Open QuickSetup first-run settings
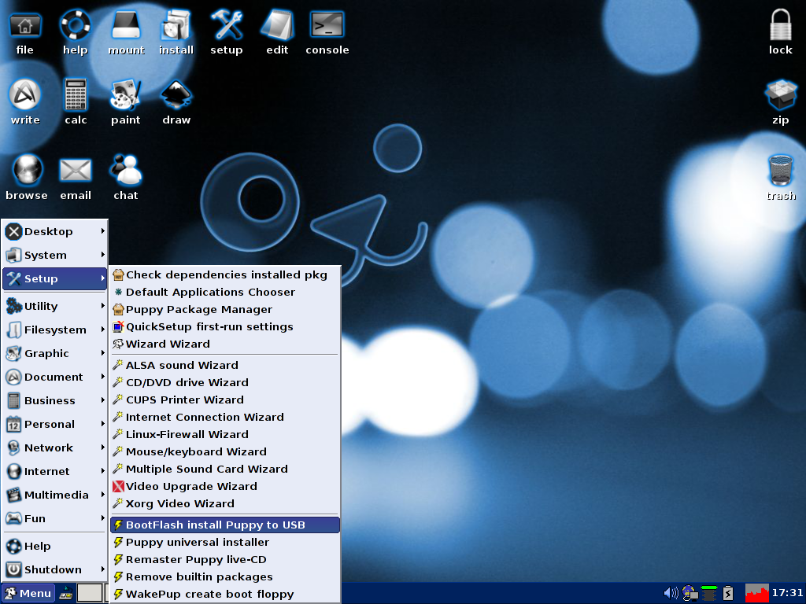 [x=224, y=327]
